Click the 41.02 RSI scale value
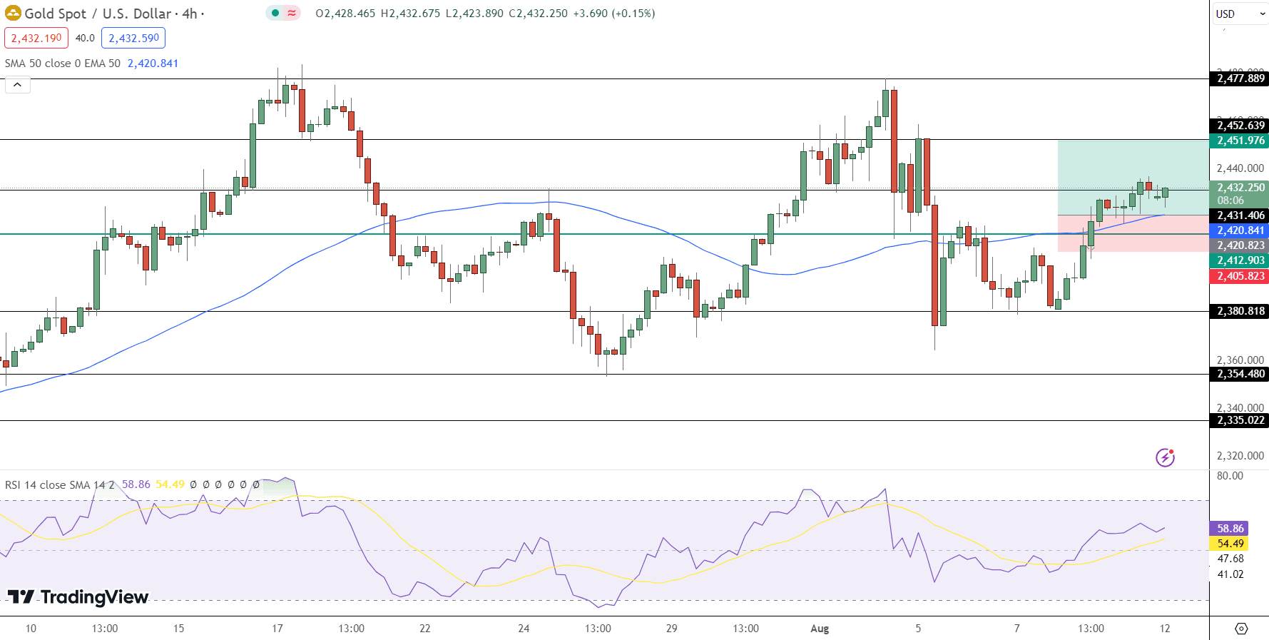Screen dimensions: 1269x640 click(x=1230, y=574)
